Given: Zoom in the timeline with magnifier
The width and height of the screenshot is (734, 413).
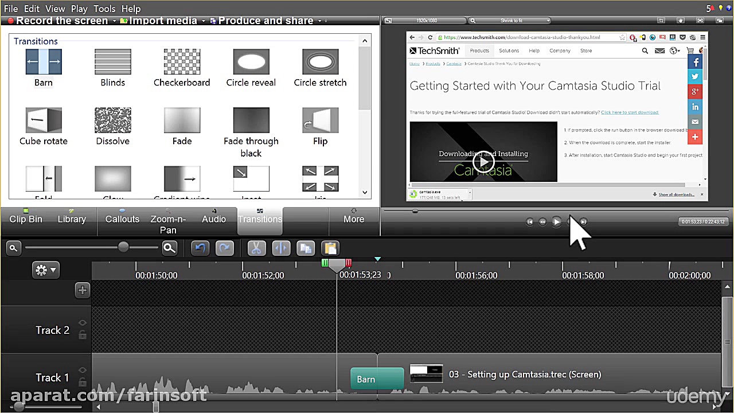Looking at the screenshot, I should tap(169, 248).
